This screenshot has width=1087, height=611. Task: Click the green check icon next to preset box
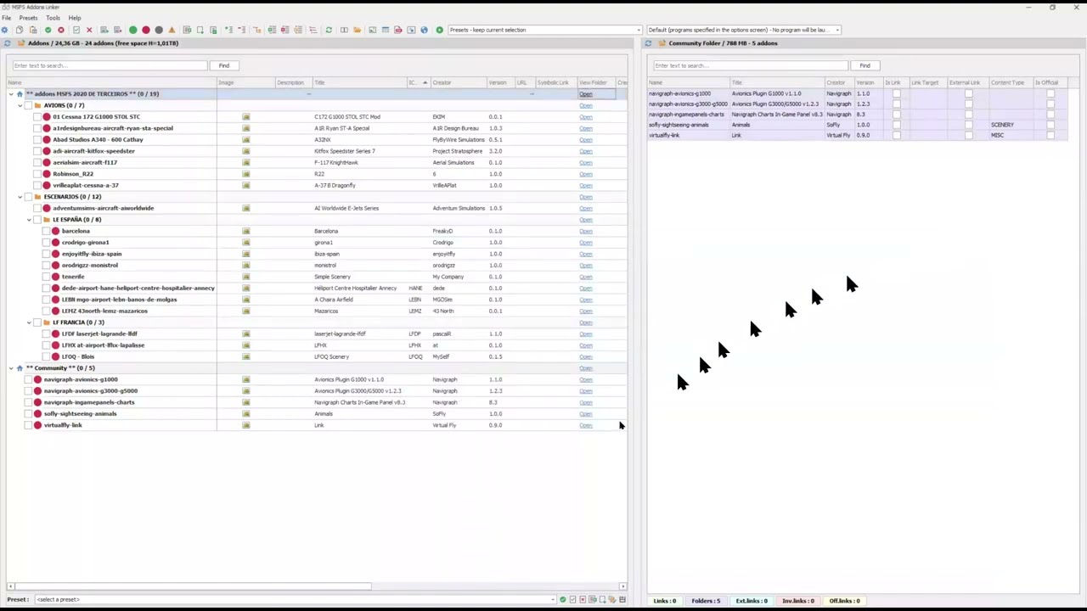(562, 600)
